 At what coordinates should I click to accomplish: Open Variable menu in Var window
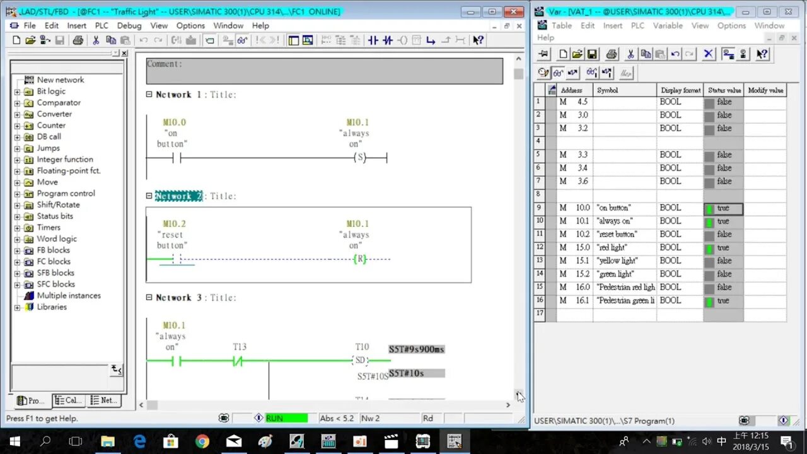click(x=668, y=25)
